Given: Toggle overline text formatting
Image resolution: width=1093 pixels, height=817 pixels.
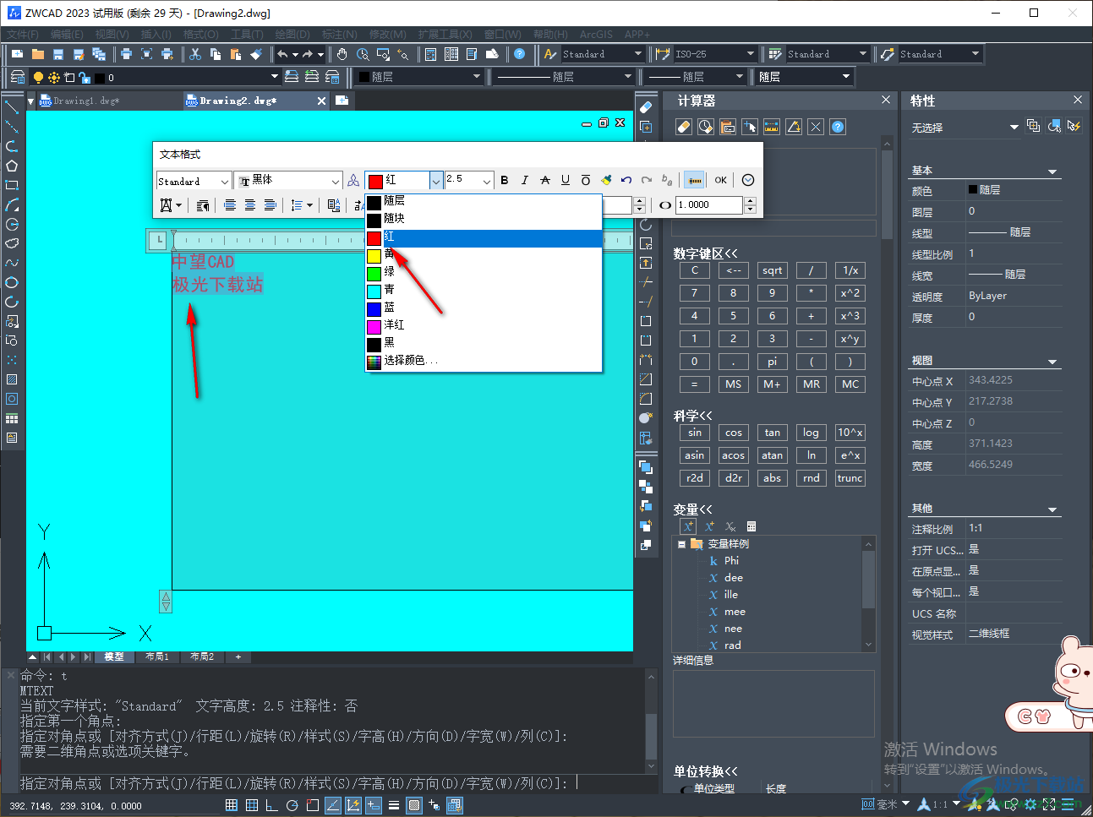Looking at the screenshot, I should (586, 180).
